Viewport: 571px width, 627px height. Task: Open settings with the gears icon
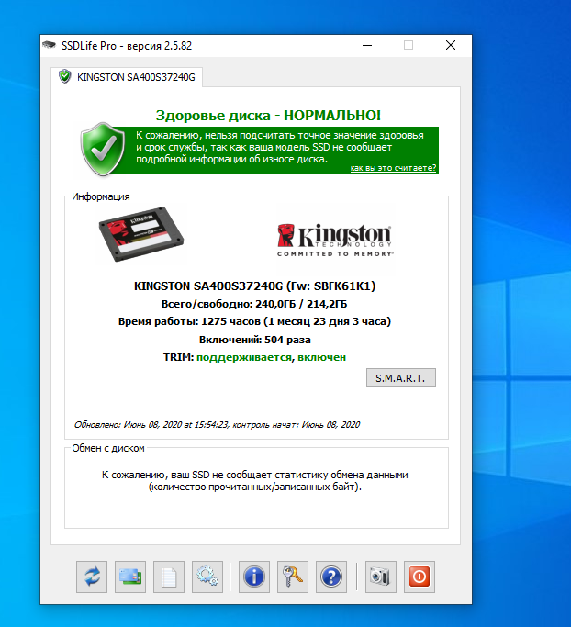pyautogui.click(x=207, y=577)
